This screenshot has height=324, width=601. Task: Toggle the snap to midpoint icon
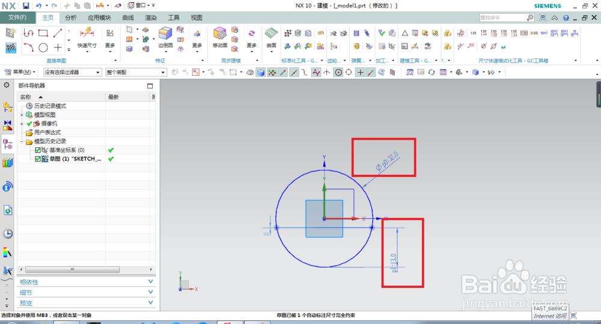pos(294,72)
